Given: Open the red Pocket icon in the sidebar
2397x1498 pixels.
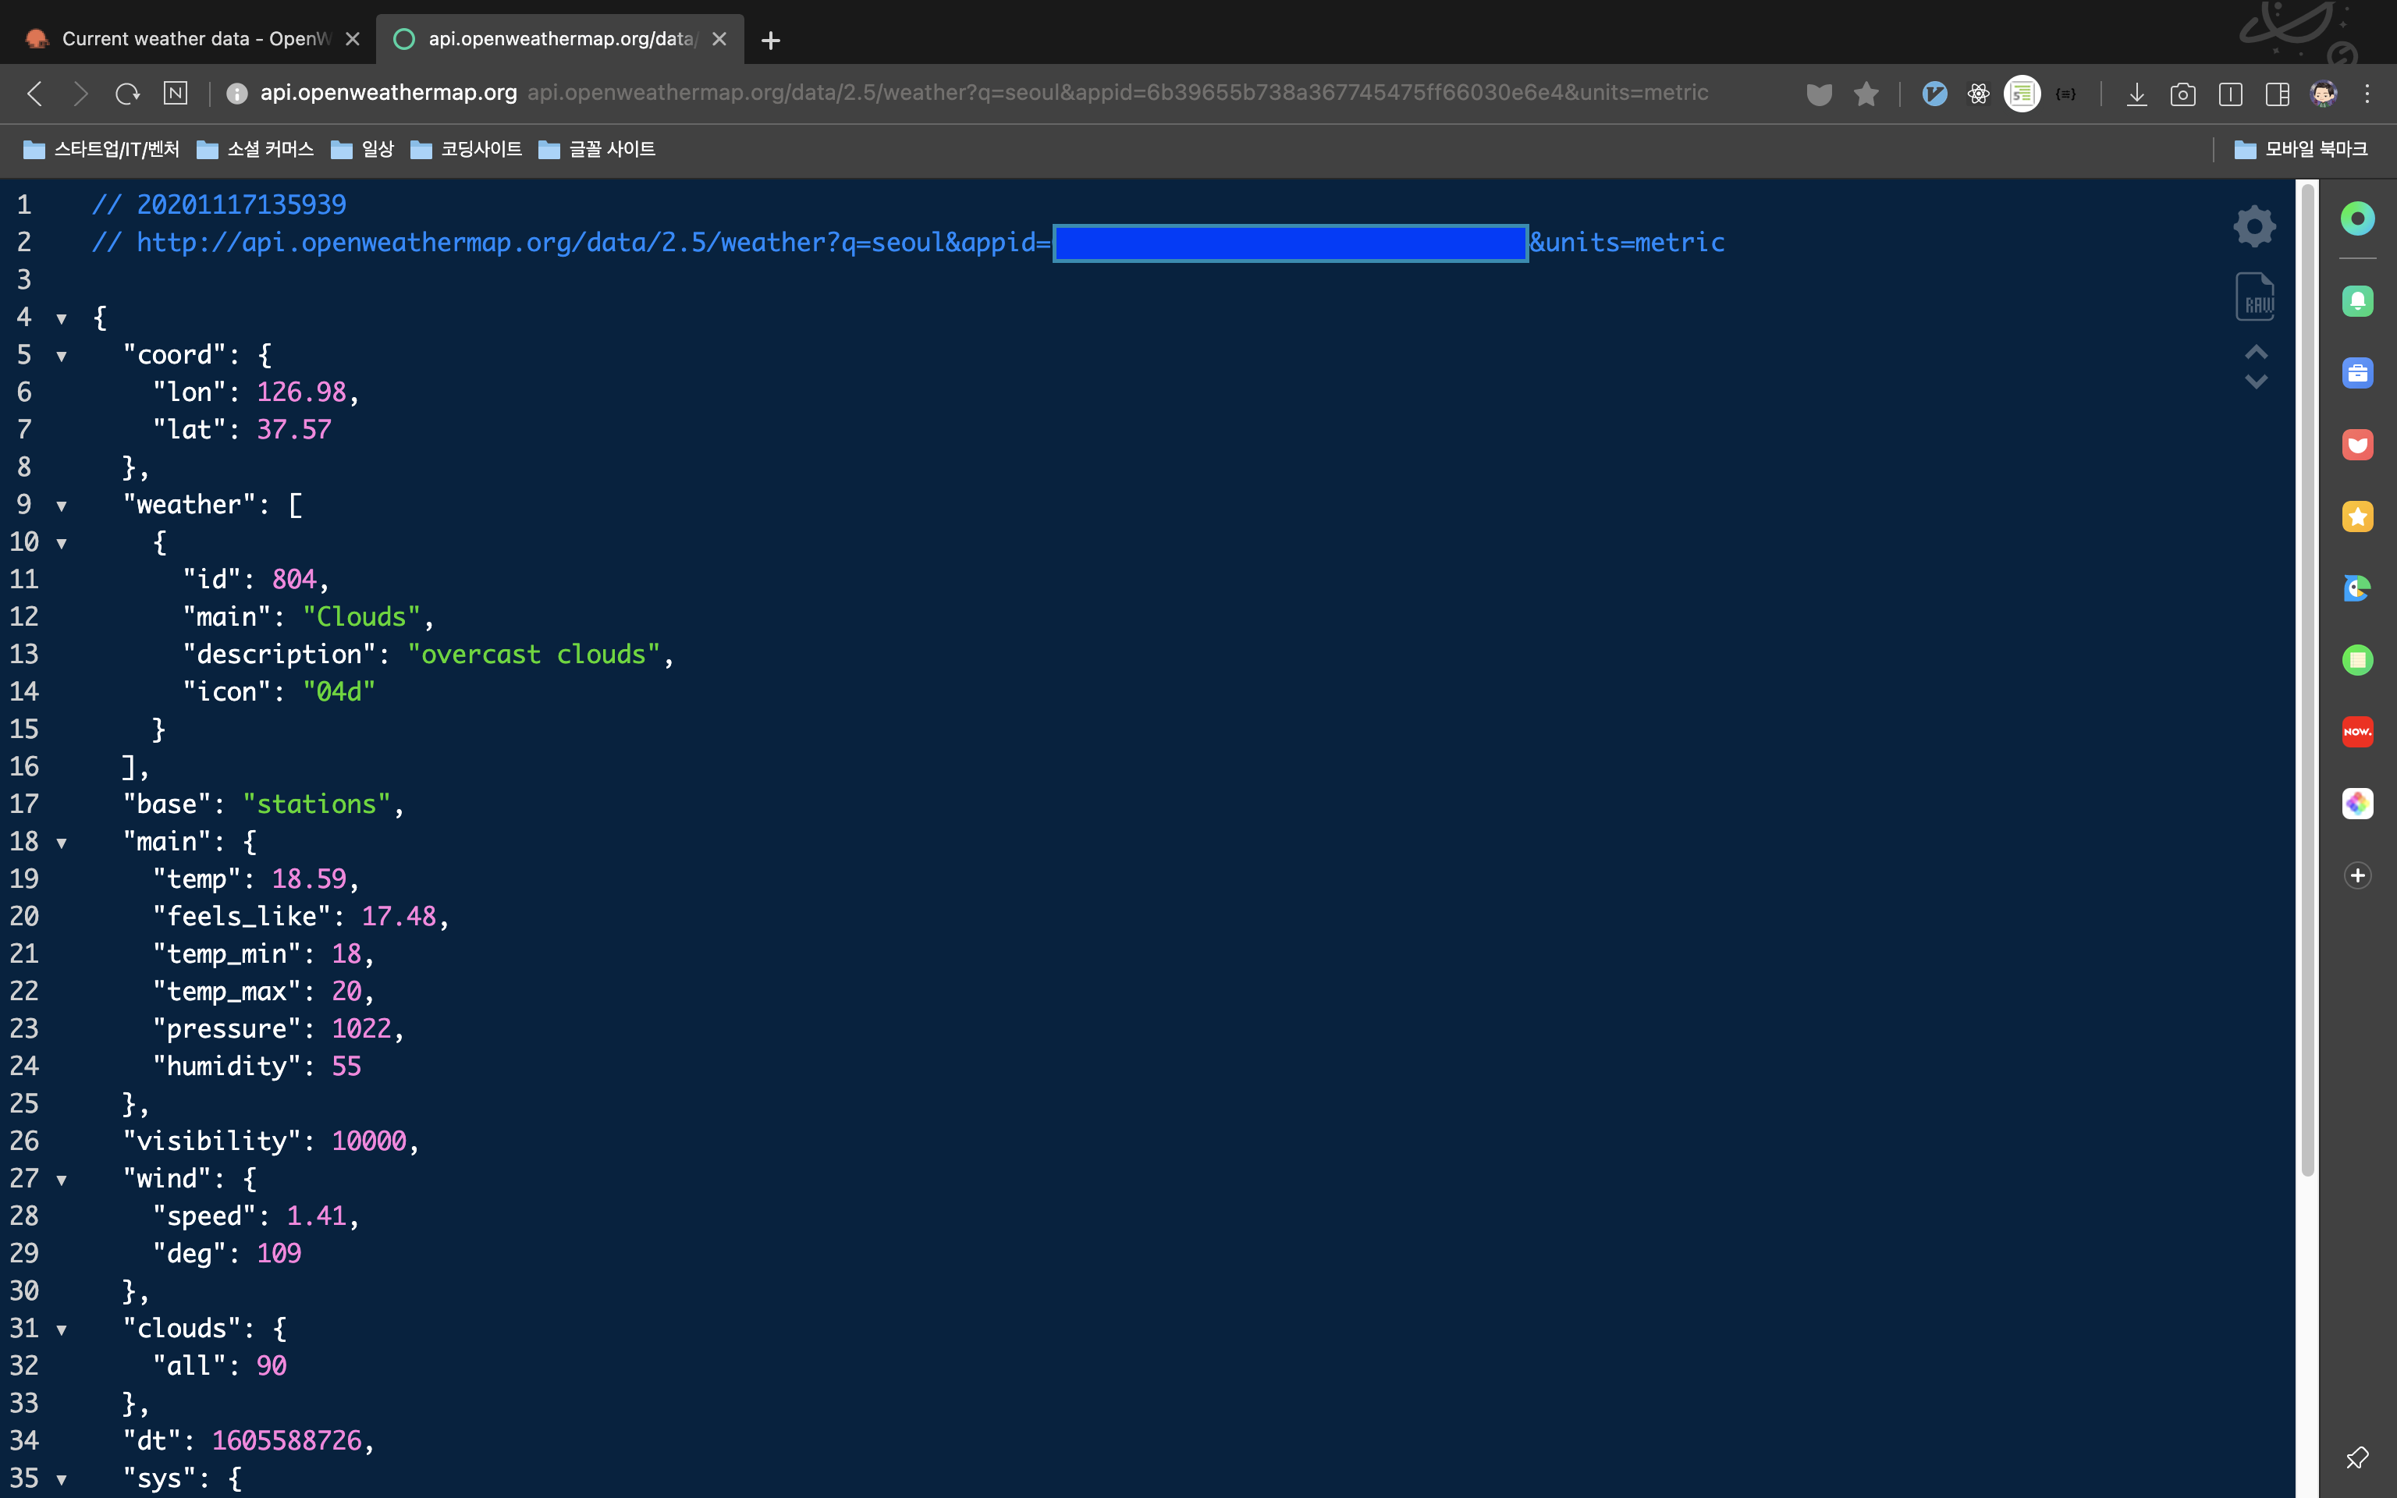Looking at the screenshot, I should coord(2357,445).
